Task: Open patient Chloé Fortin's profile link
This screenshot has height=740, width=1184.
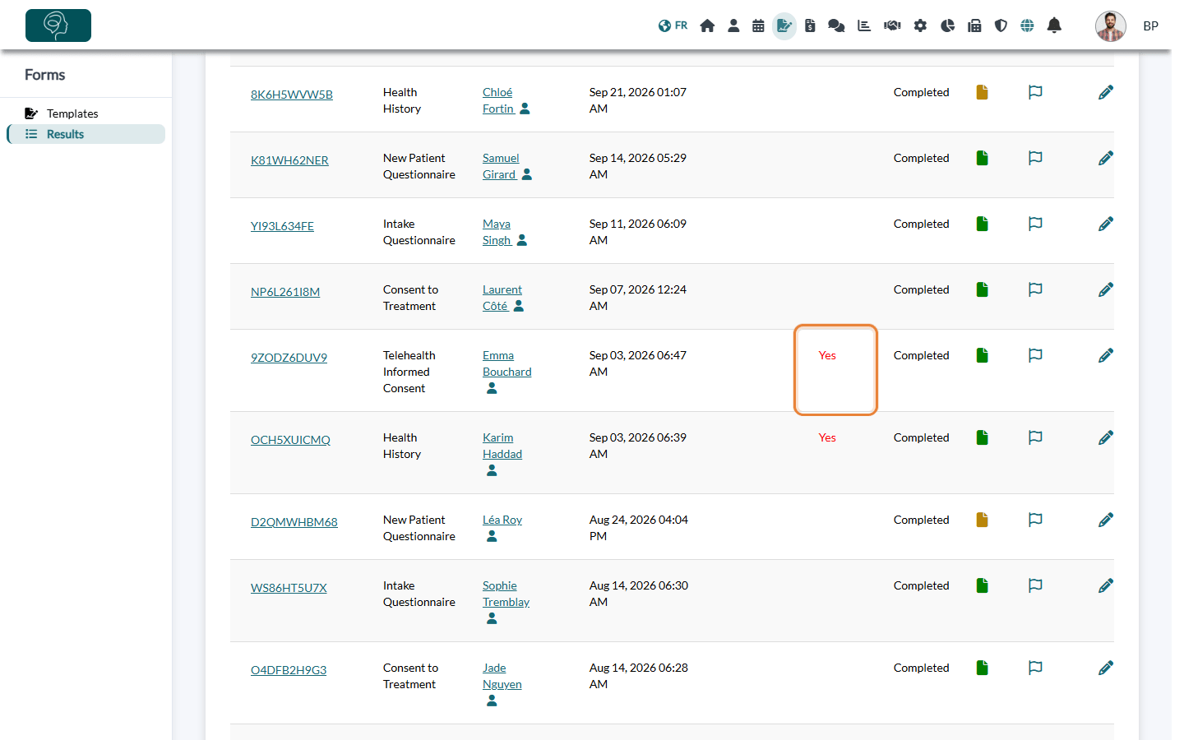Action: (x=498, y=100)
